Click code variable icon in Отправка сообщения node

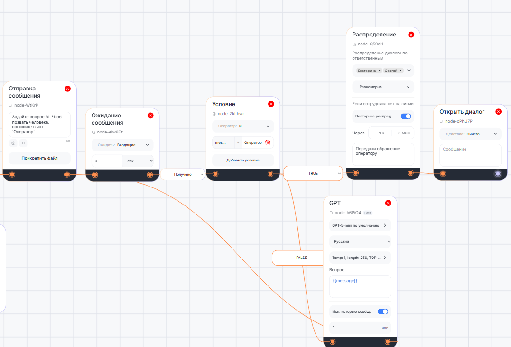(x=23, y=143)
